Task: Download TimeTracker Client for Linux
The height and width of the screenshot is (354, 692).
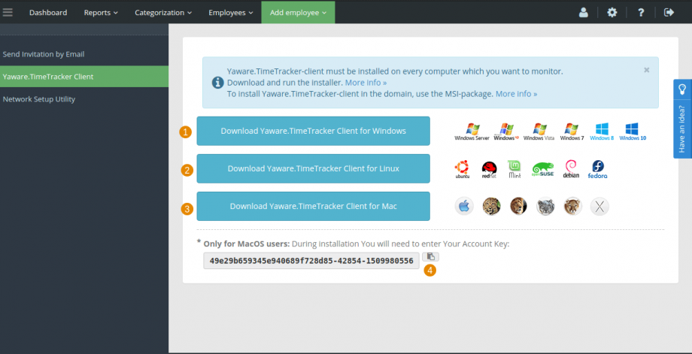Action: [314, 168]
